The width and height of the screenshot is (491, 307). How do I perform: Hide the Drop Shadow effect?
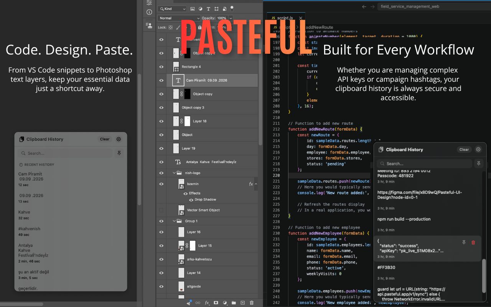click(x=191, y=200)
